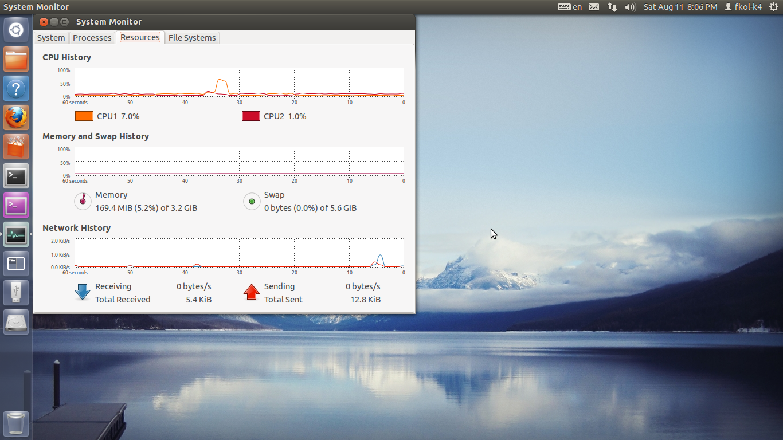783x440 pixels.
Task: Open the session gear menu
Action: pyautogui.click(x=774, y=7)
